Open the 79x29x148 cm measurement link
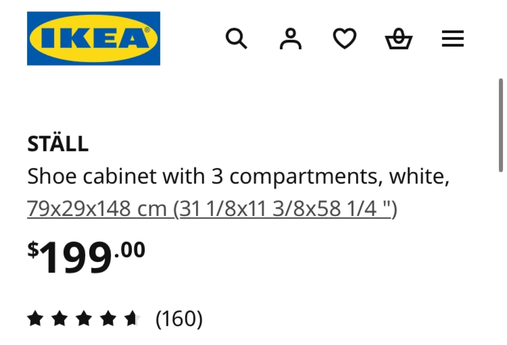 click(97, 209)
